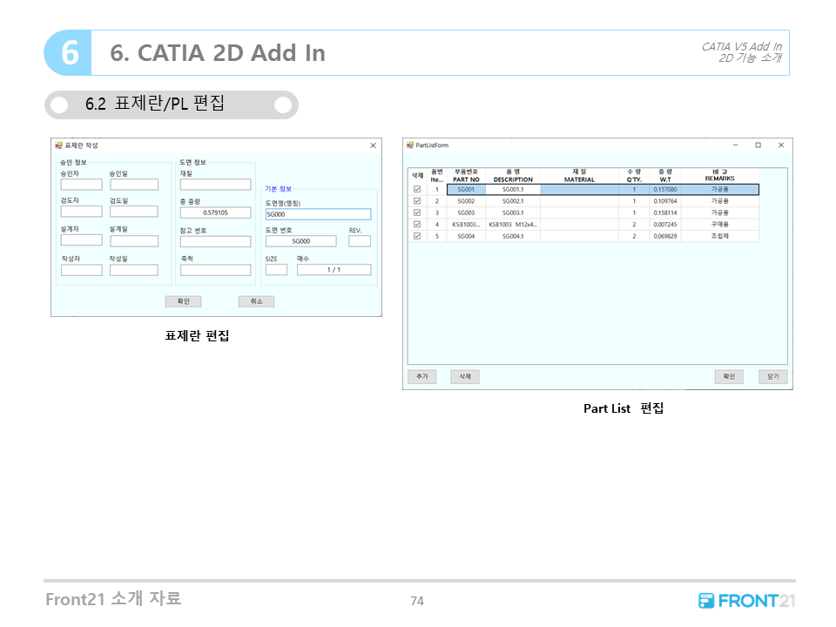Click the 재질 input field
Image resolution: width=836 pixels, height=627 pixels.
pos(215,185)
